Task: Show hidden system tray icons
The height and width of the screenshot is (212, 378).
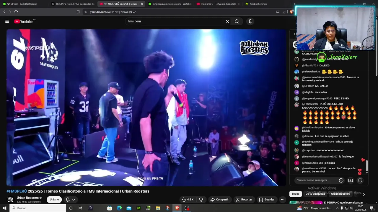Action: (x=337, y=208)
